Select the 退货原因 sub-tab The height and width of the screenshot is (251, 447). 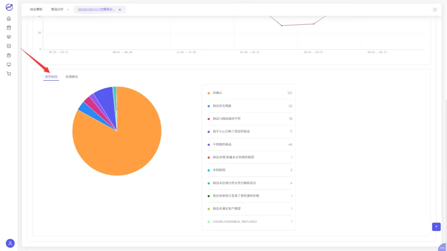click(51, 77)
